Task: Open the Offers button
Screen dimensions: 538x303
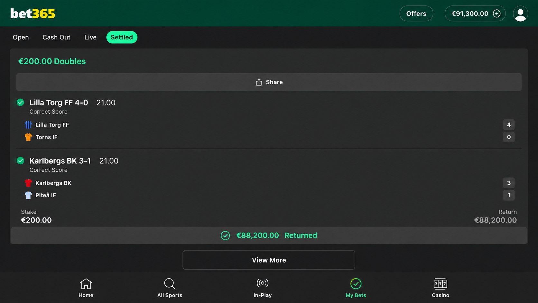Action: tap(416, 14)
